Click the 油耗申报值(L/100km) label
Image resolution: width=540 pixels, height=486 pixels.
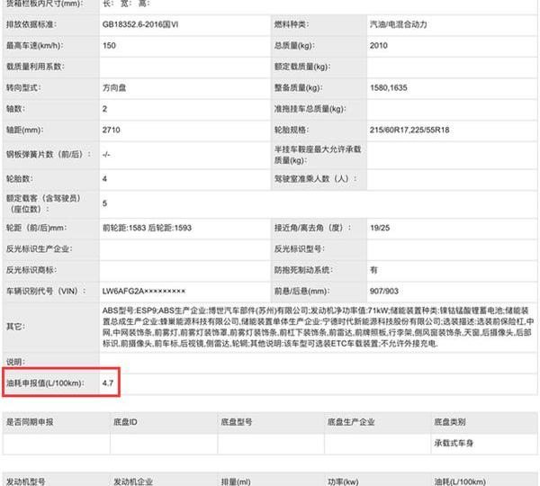pos(45,383)
